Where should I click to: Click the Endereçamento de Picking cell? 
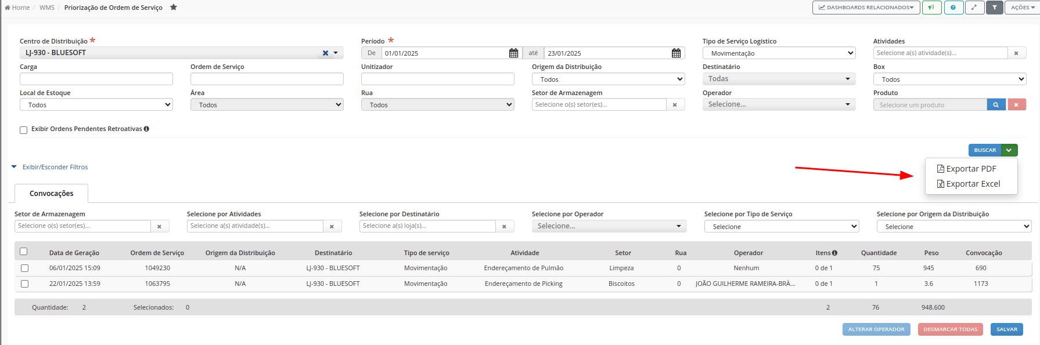pos(524,284)
